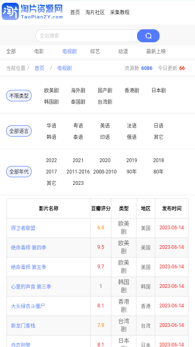The height and width of the screenshot is (347, 195).
Task: Filter by 法语 language
Action: 132,126
